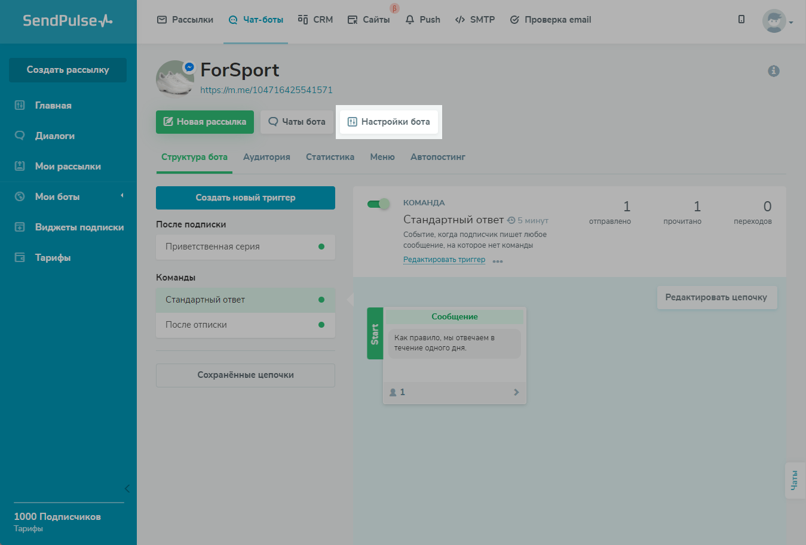Image resolution: width=806 pixels, height=545 pixels.
Task: Click 1000 Подписчиков tariff info
Action: (x=57, y=517)
